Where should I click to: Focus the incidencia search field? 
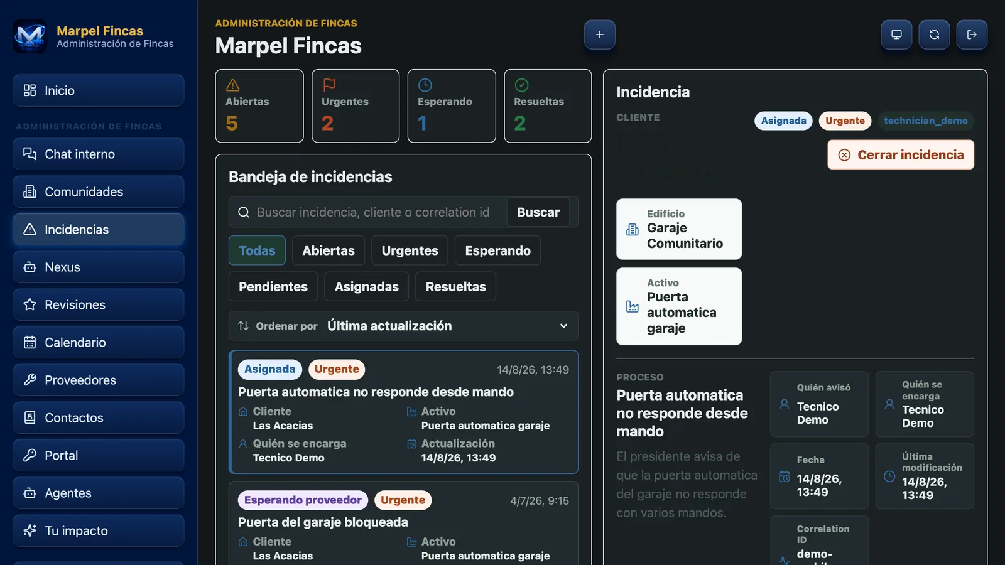click(372, 212)
